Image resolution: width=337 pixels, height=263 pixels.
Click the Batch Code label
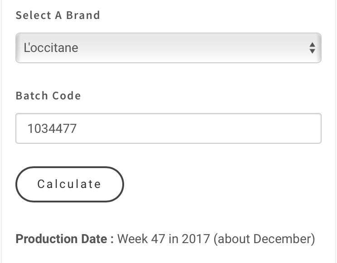pos(48,96)
